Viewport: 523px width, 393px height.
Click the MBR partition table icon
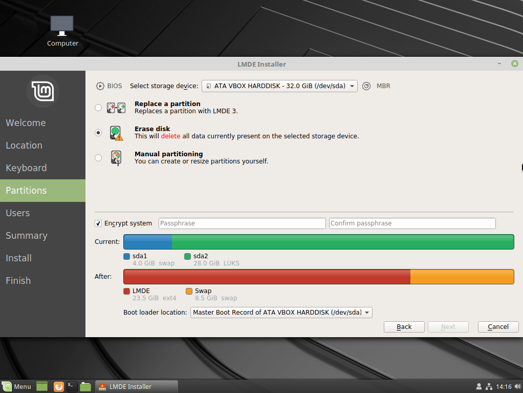366,86
